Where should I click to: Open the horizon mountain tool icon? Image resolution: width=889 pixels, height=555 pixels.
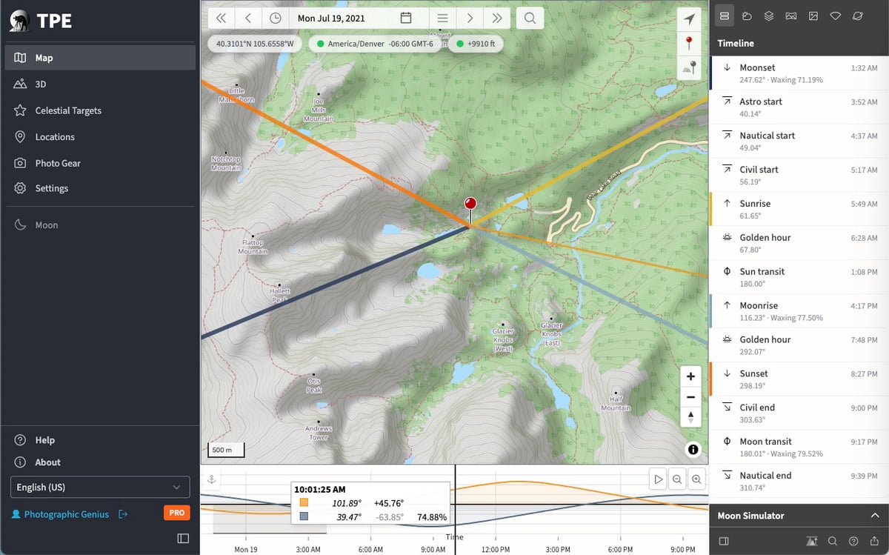(x=812, y=541)
